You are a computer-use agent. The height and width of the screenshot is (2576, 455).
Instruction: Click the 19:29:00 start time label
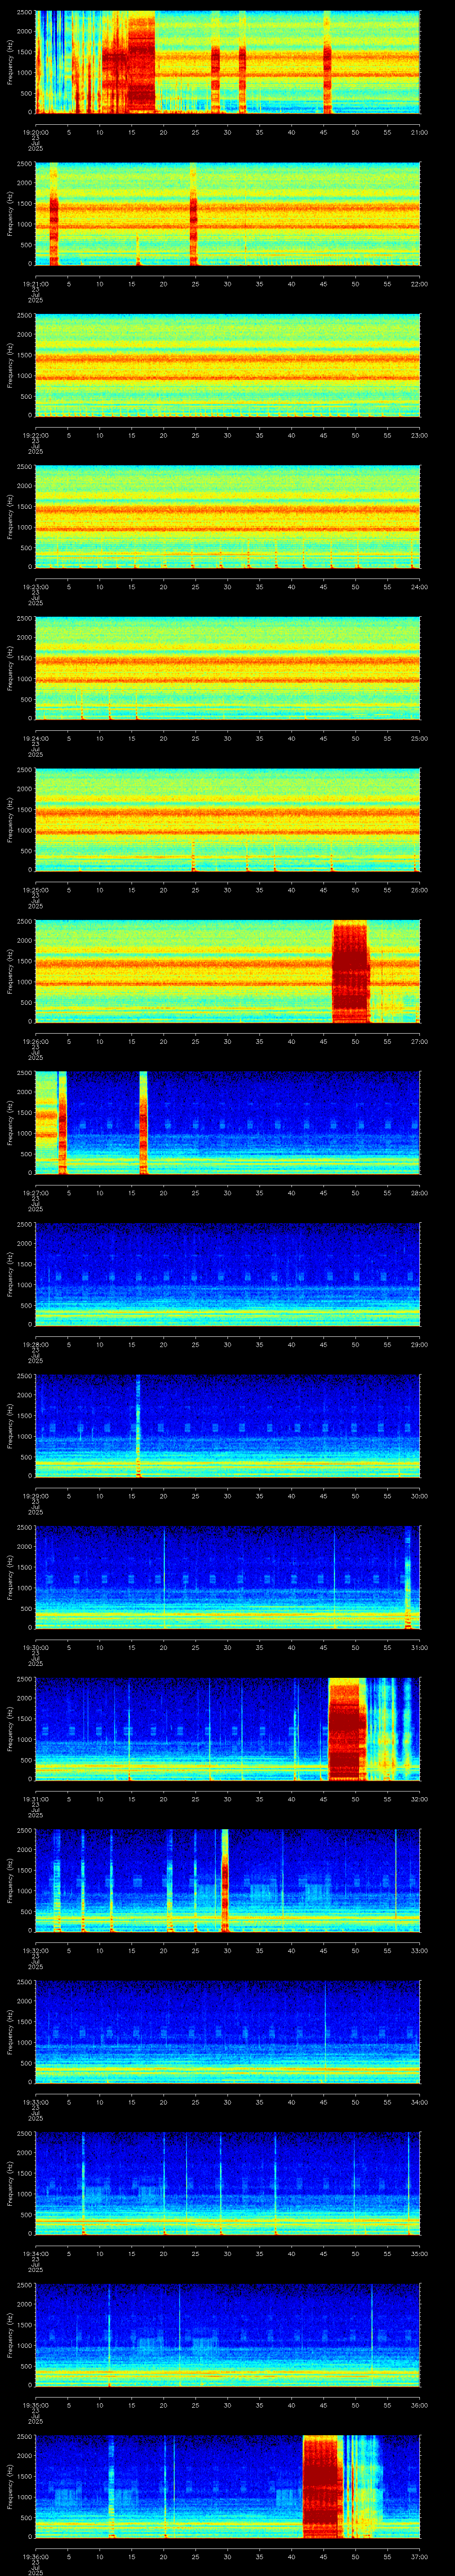coord(35,1495)
